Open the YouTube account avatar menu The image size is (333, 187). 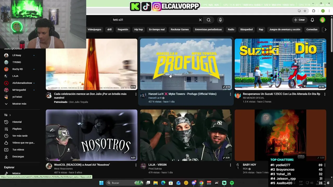coord(323,20)
